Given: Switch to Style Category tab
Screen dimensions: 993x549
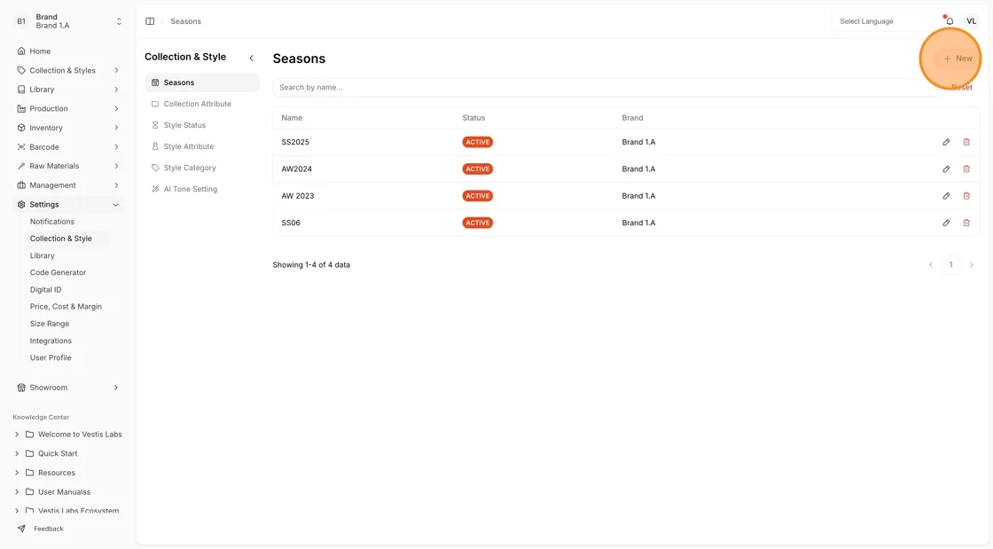Looking at the screenshot, I should point(202,168).
